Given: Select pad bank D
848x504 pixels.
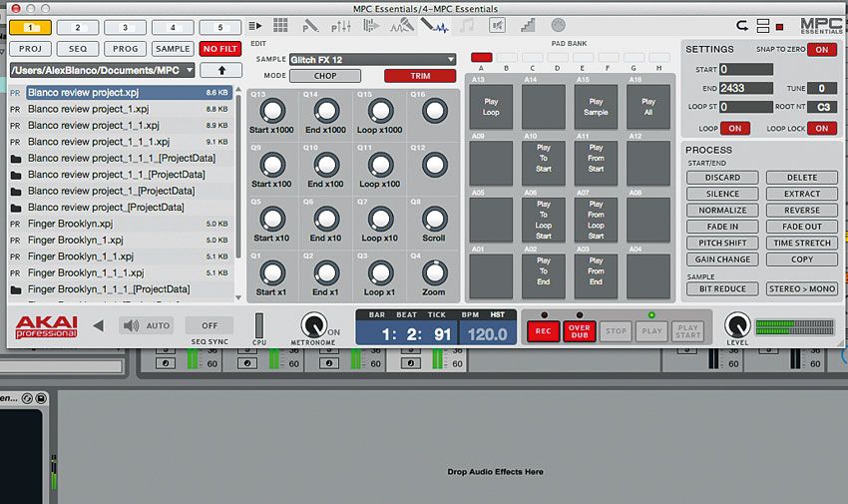Looking at the screenshot, I should pyautogui.click(x=558, y=57).
